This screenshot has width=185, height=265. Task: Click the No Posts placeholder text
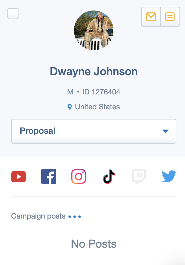tap(94, 244)
